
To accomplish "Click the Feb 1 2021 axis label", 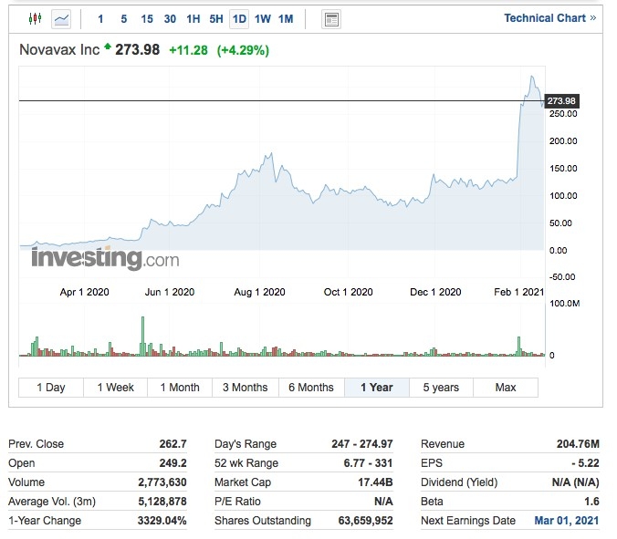I will pyautogui.click(x=519, y=292).
